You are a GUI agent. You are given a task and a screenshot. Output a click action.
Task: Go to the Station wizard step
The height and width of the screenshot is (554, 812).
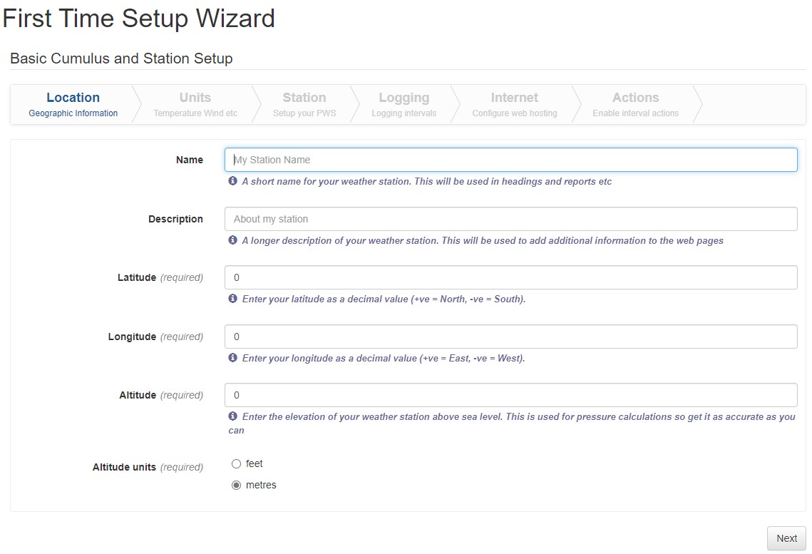click(x=304, y=104)
